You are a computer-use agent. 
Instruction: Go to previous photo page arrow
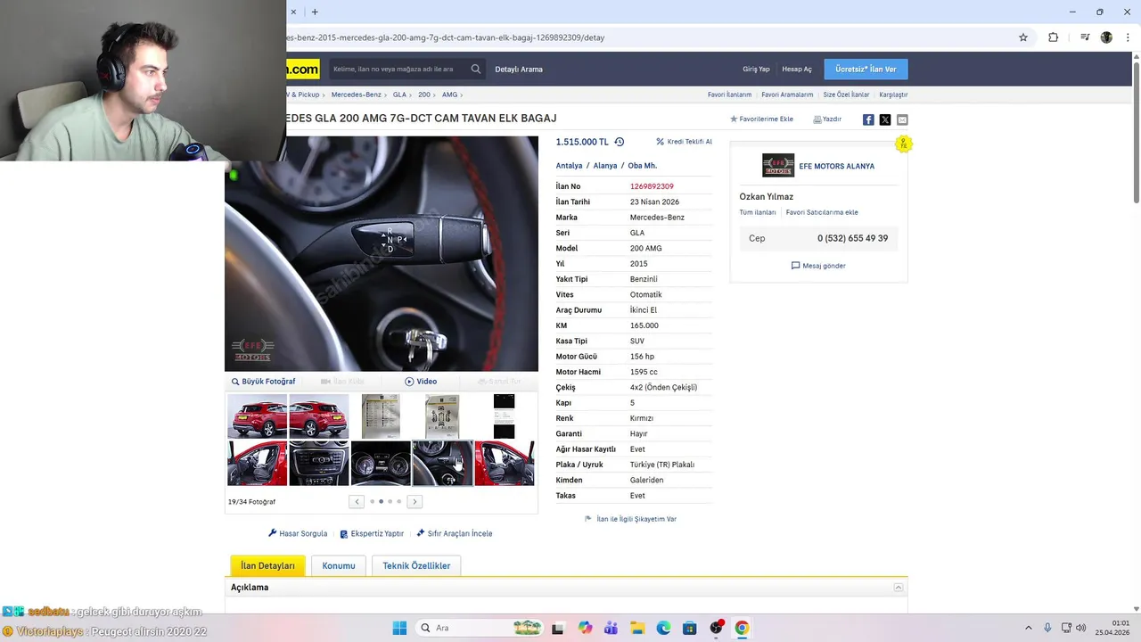[357, 501]
